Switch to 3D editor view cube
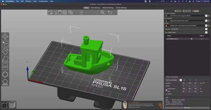 (x=5, y=105)
